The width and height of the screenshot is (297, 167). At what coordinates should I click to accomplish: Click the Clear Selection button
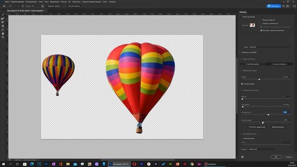coord(257,127)
